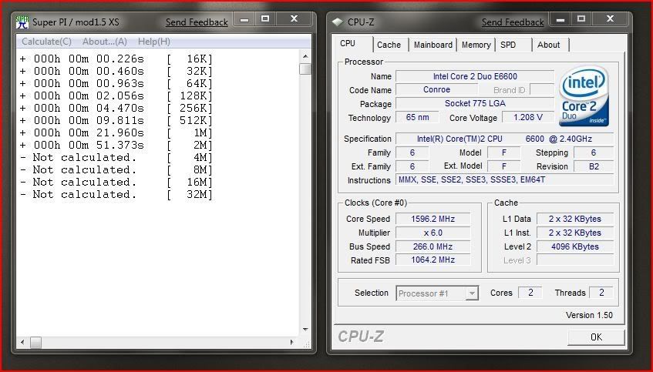
Task: Click the Not calculated 8M row
Action: pos(116,169)
